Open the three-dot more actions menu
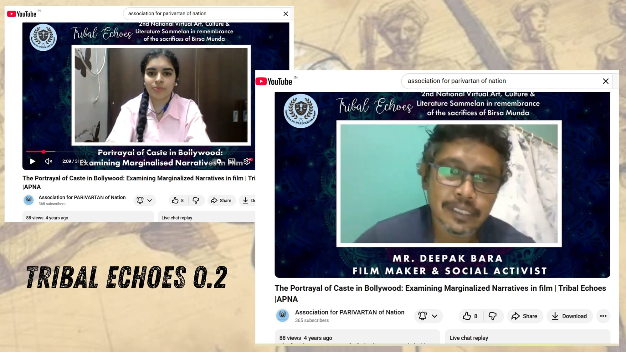This screenshot has width=626, height=352. click(603, 316)
